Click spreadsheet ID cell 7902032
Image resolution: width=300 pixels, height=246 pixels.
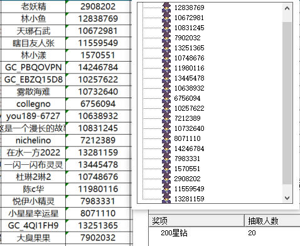(99, 238)
